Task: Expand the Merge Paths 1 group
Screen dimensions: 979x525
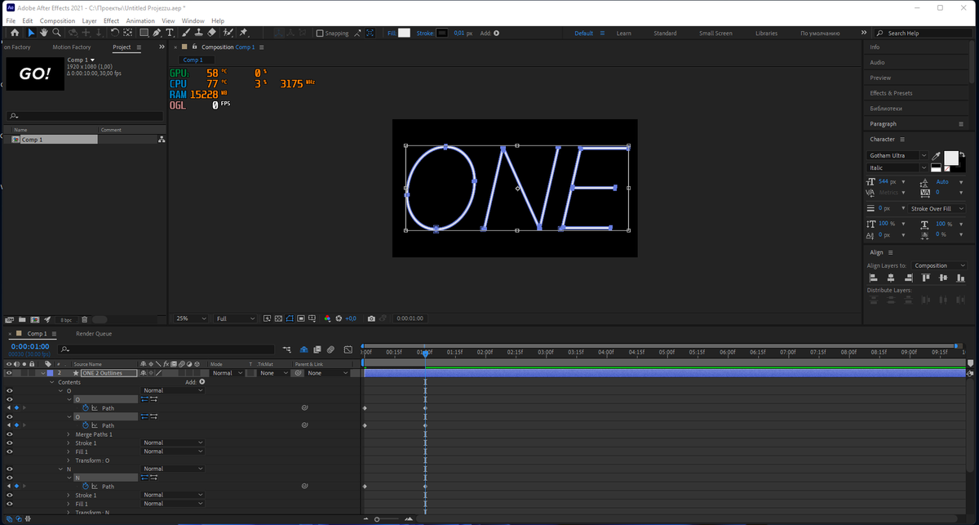Action: (x=69, y=434)
